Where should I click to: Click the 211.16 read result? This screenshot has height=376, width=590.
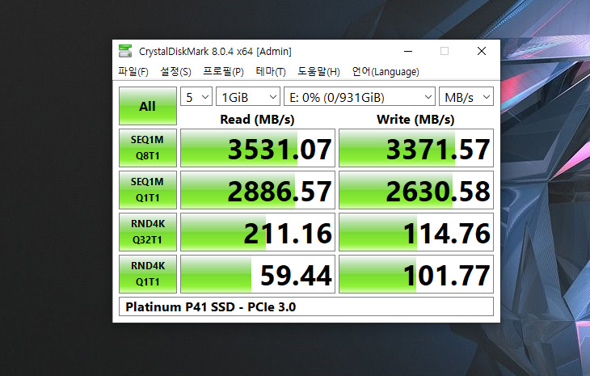point(258,232)
